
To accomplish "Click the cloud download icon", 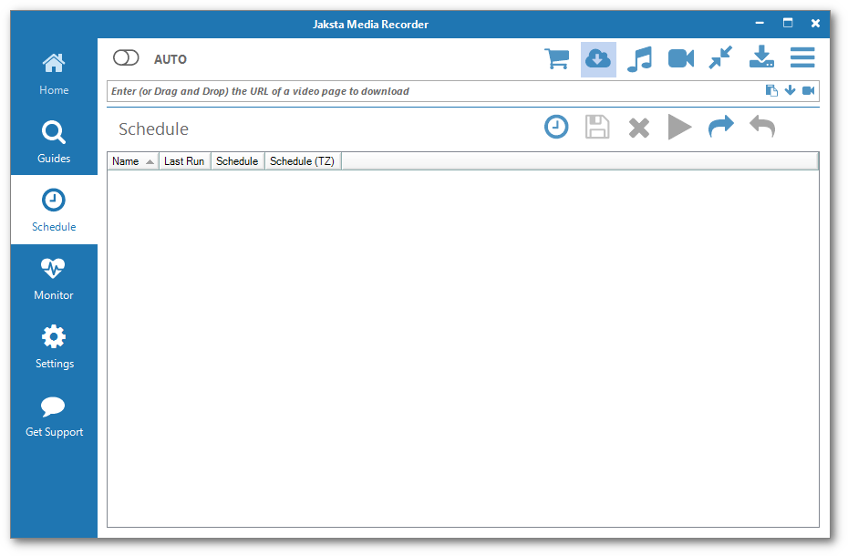I will pyautogui.click(x=598, y=59).
